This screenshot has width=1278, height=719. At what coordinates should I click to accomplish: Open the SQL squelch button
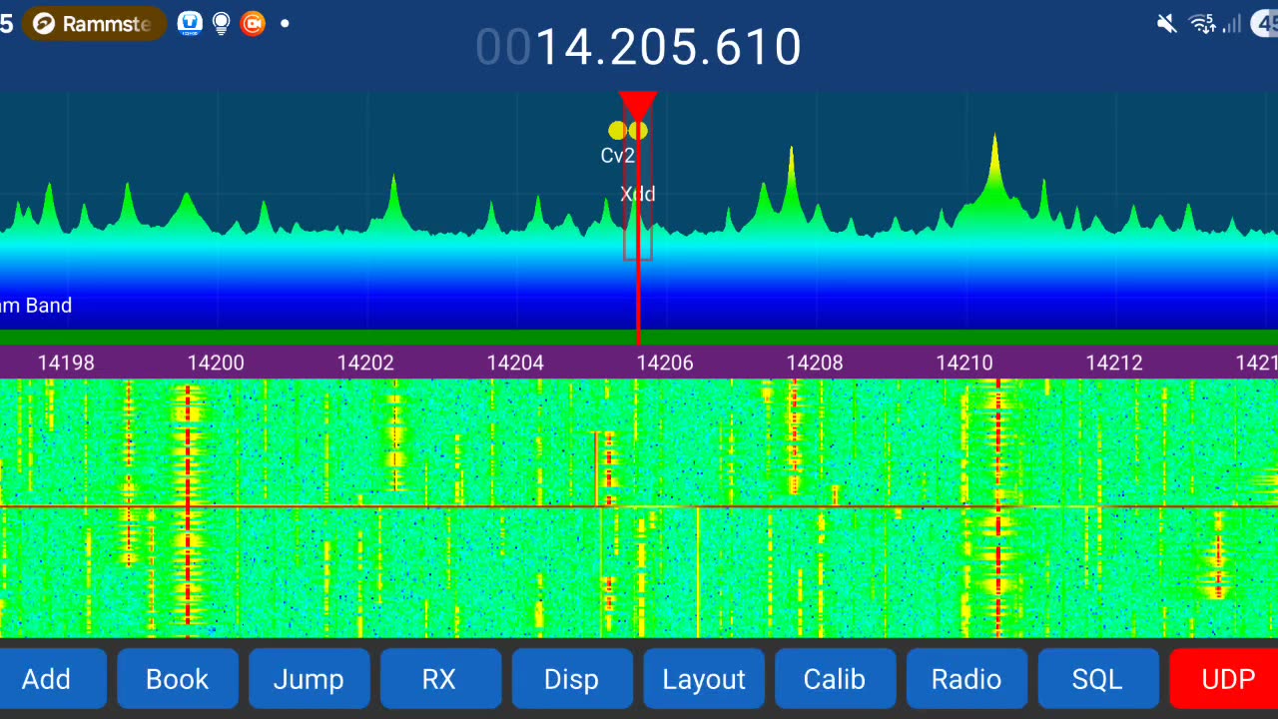[1098, 679]
